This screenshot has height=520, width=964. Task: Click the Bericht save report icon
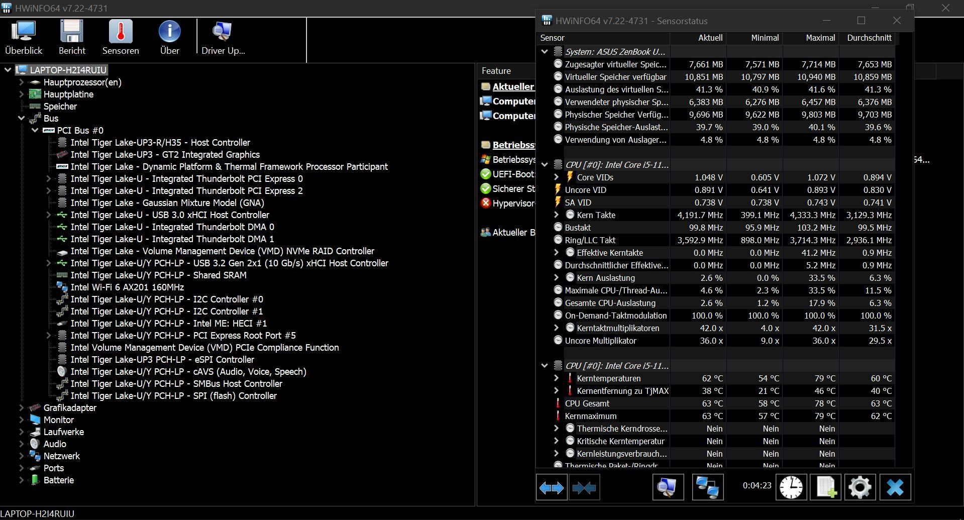pyautogui.click(x=72, y=37)
